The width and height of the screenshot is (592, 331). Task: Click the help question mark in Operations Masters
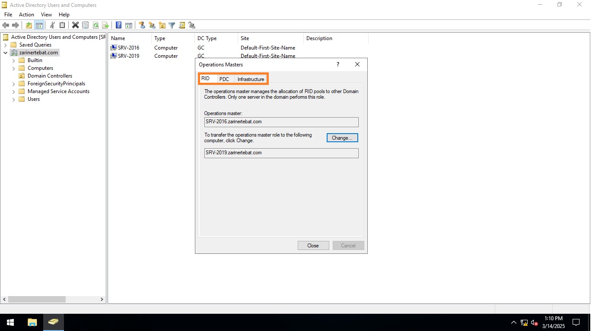point(338,64)
